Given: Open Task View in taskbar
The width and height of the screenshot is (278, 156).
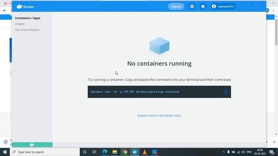Looking at the screenshot, I should [x=94, y=152].
